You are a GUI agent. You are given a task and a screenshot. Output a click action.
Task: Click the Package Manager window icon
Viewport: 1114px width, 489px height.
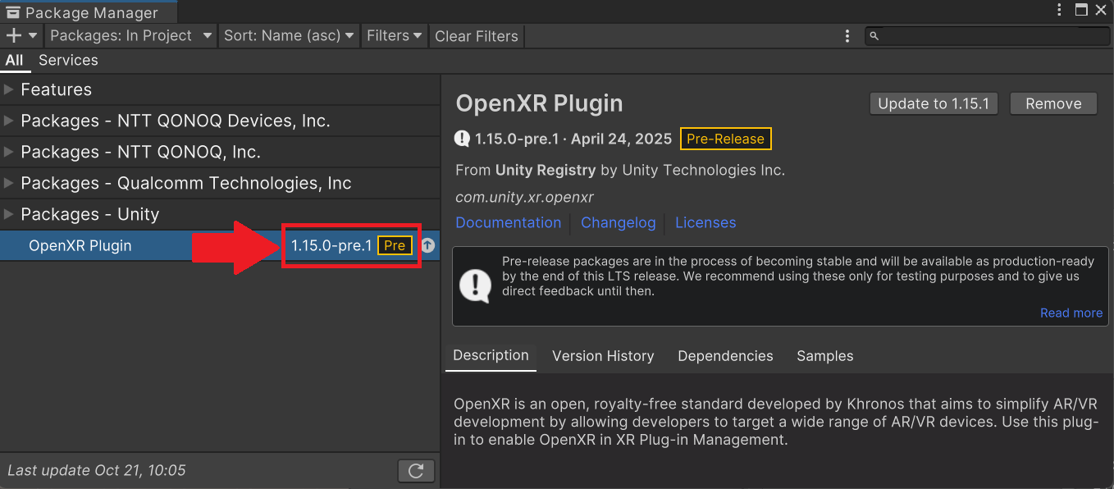point(13,12)
